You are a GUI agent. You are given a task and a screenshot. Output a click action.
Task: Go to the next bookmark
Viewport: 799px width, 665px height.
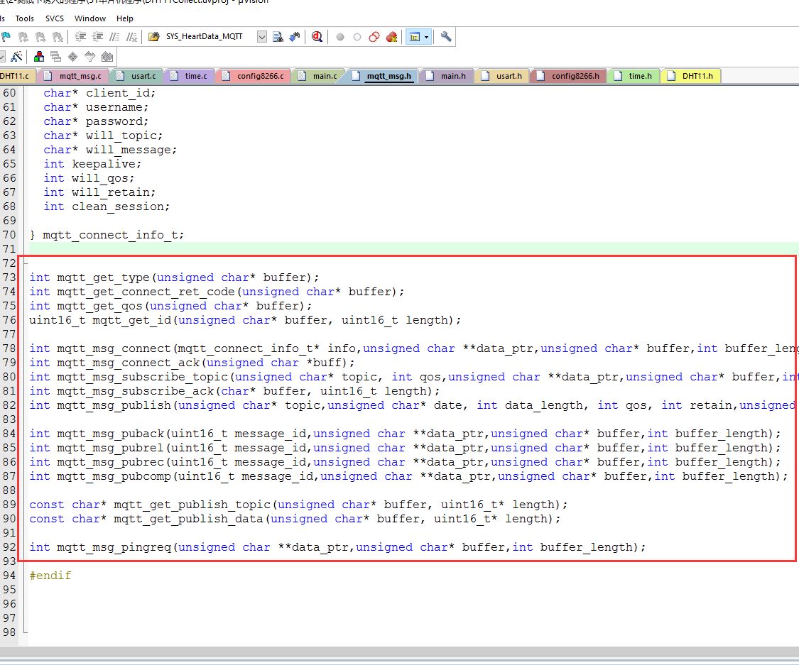40,37
